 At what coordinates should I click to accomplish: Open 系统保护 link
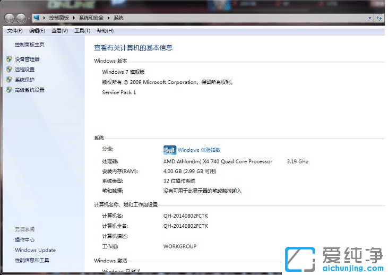(x=25, y=80)
